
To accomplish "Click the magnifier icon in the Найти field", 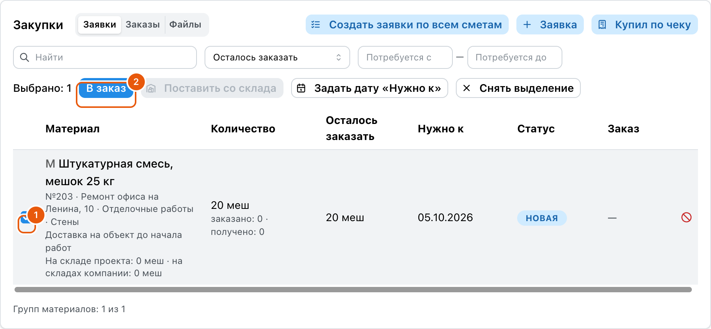I will point(25,57).
